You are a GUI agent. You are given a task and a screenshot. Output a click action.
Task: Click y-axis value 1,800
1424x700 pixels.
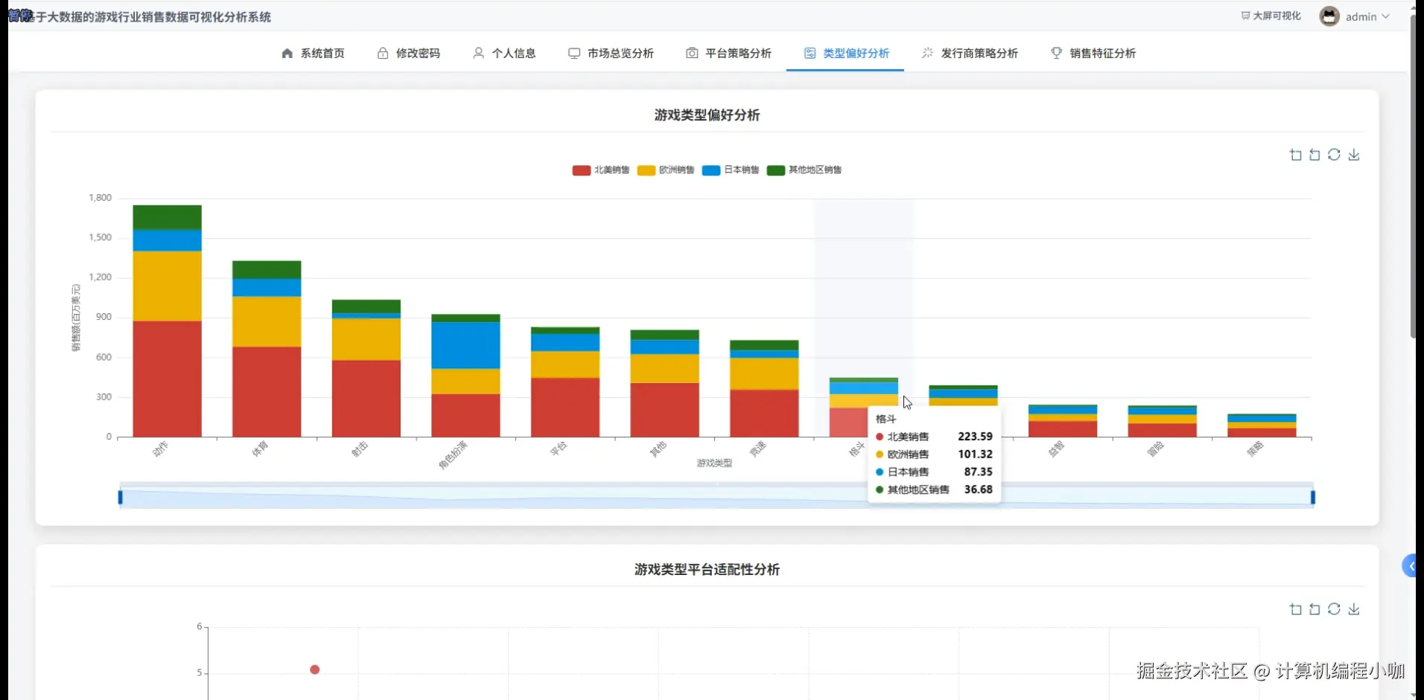coord(100,198)
